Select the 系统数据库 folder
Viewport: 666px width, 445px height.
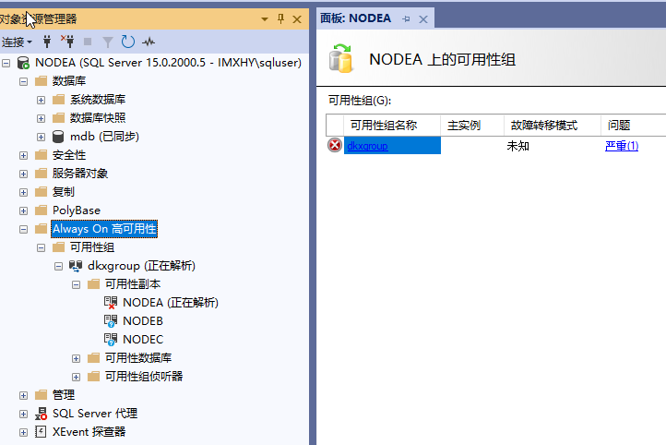pos(98,100)
